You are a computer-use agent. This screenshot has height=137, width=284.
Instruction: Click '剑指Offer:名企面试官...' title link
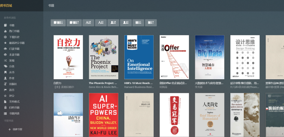pos(173,83)
